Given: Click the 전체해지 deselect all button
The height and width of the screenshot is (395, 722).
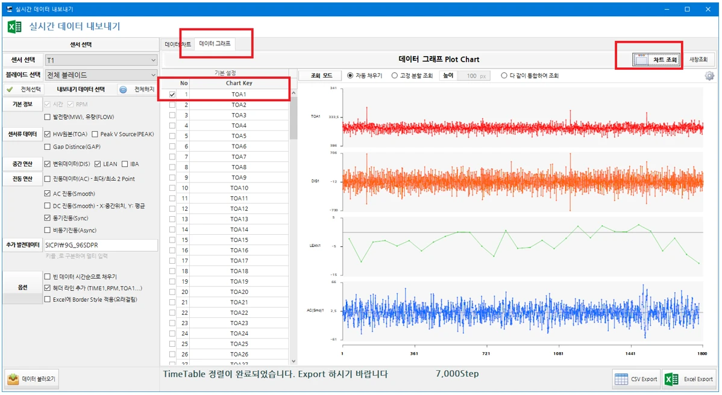Looking at the screenshot, I should coord(137,89).
